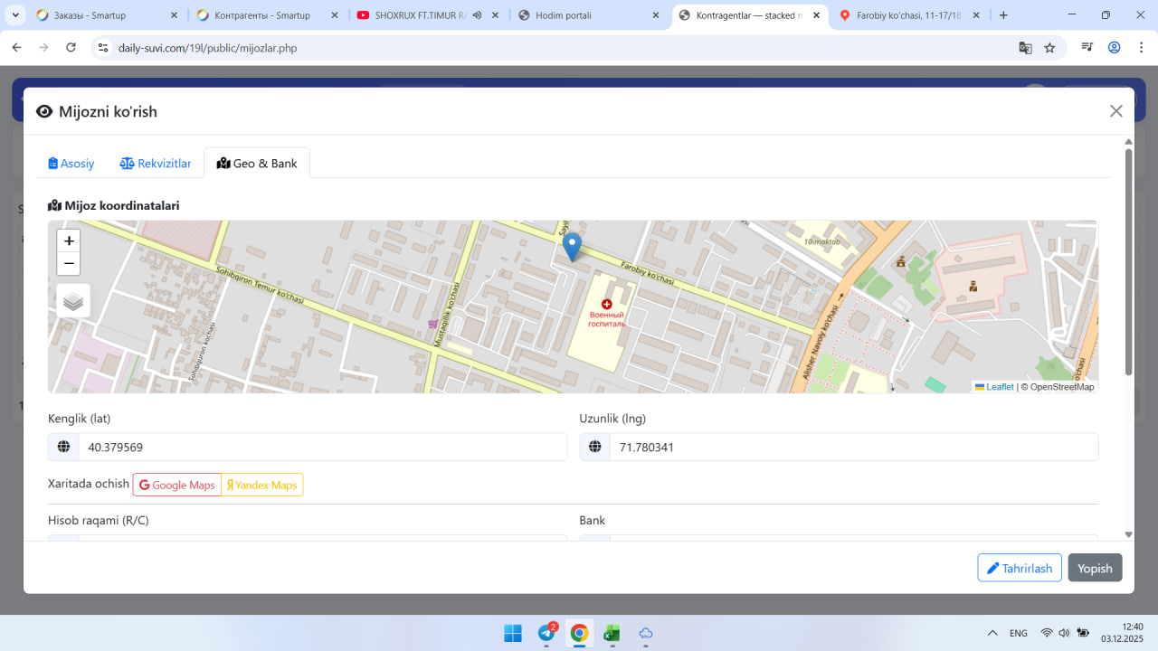Screen dimensions: 1158x651
Task: Click the Военный госпиталь label on map
Action: (x=606, y=319)
